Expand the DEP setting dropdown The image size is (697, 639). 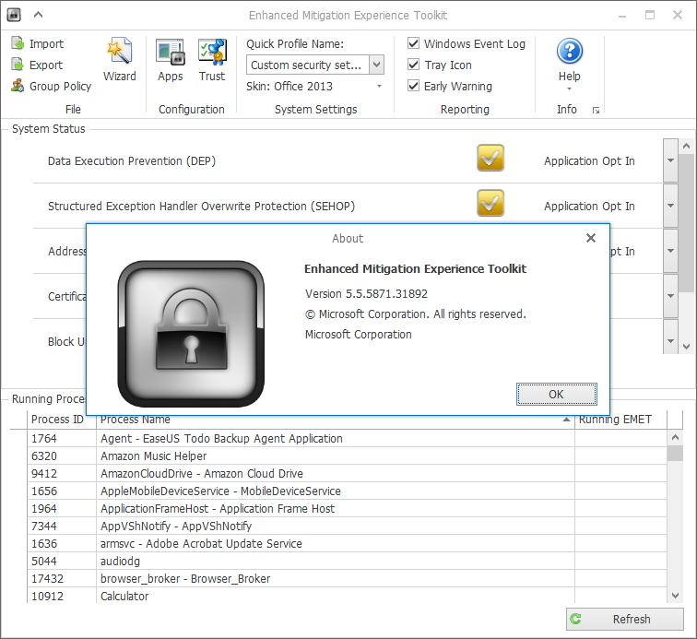point(670,160)
